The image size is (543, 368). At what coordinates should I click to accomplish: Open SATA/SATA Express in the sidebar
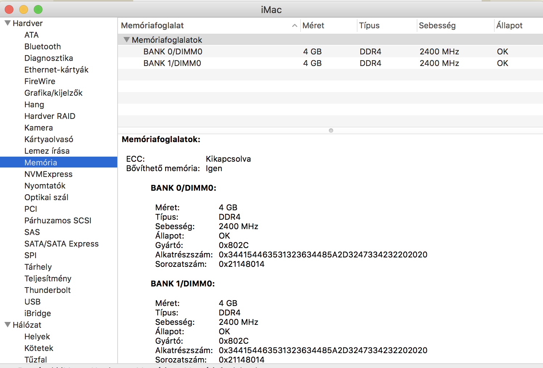tap(61, 244)
